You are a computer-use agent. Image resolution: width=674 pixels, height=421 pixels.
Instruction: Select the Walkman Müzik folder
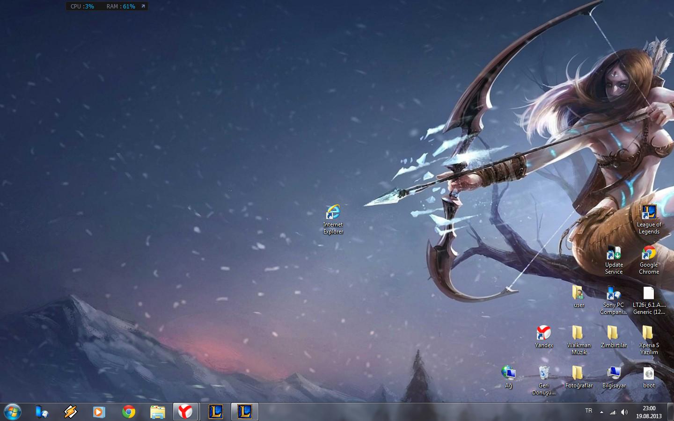click(579, 340)
